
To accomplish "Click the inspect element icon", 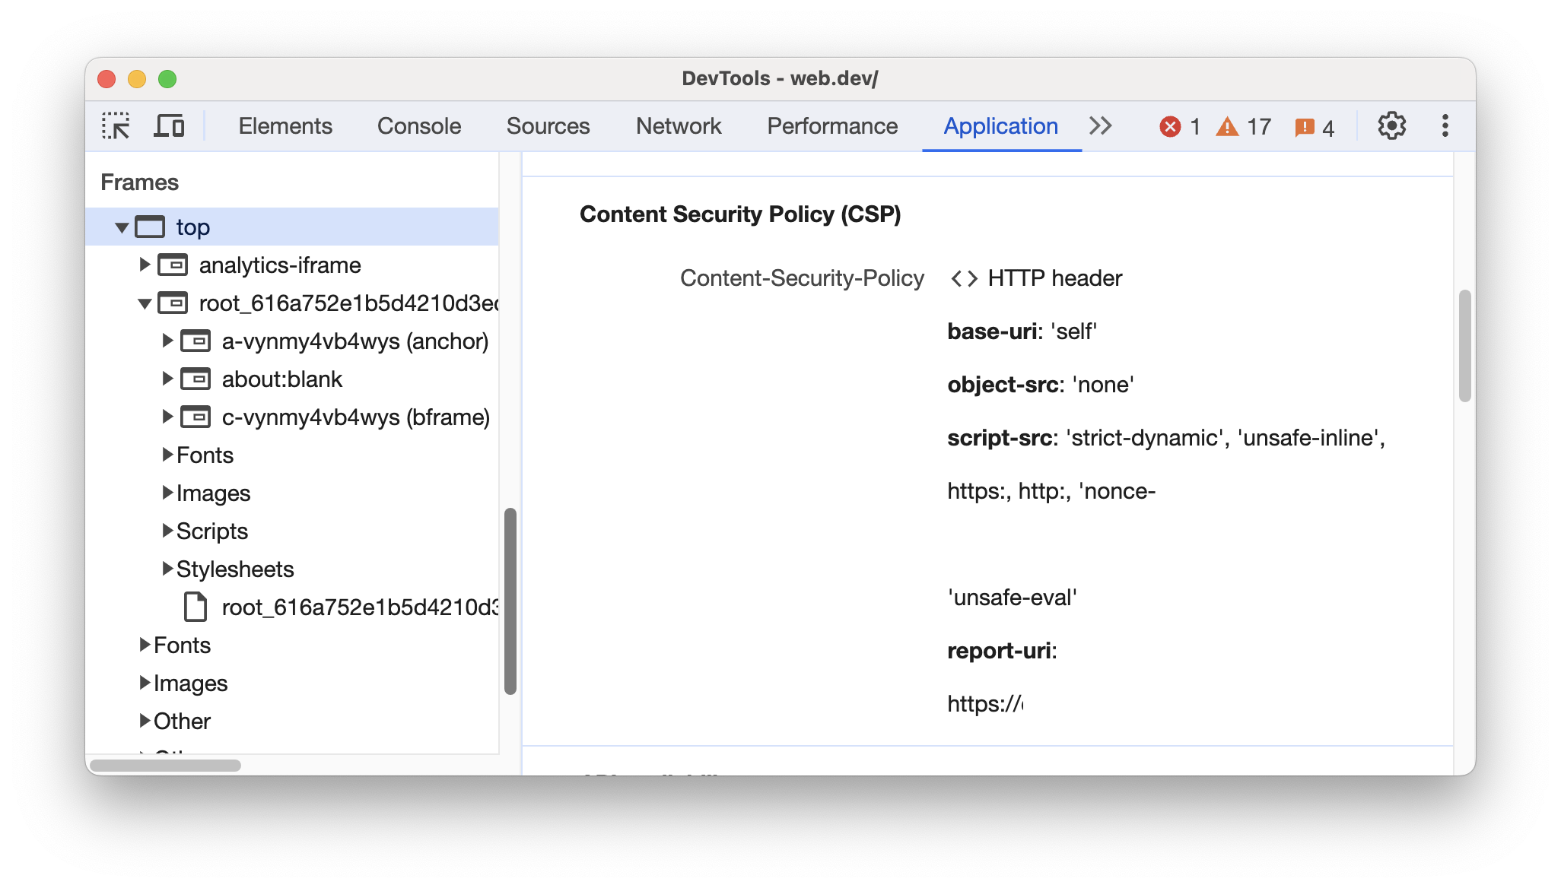I will click(119, 125).
